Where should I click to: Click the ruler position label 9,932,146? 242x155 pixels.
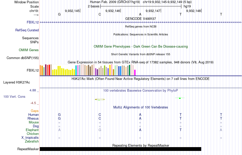tap(113, 11)
